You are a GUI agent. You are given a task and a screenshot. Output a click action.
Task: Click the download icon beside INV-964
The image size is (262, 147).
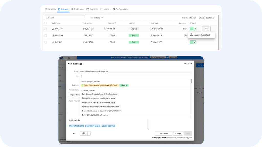pyautogui.click(x=53, y=35)
